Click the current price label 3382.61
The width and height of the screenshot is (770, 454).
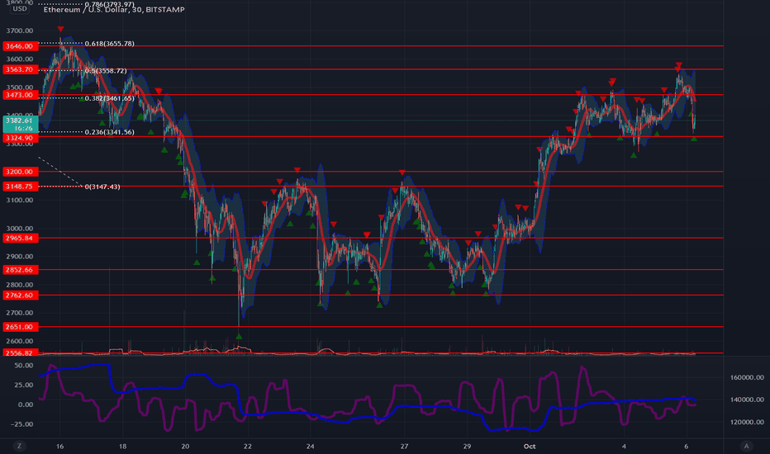[21, 124]
